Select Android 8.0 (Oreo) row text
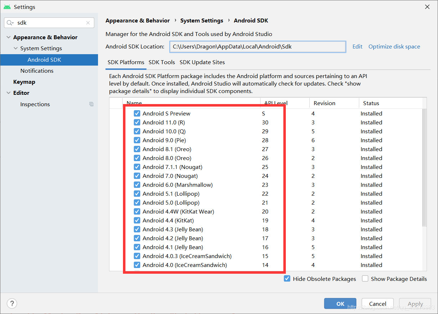The width and height of the screenshot is (438, 314). point(167,158)
